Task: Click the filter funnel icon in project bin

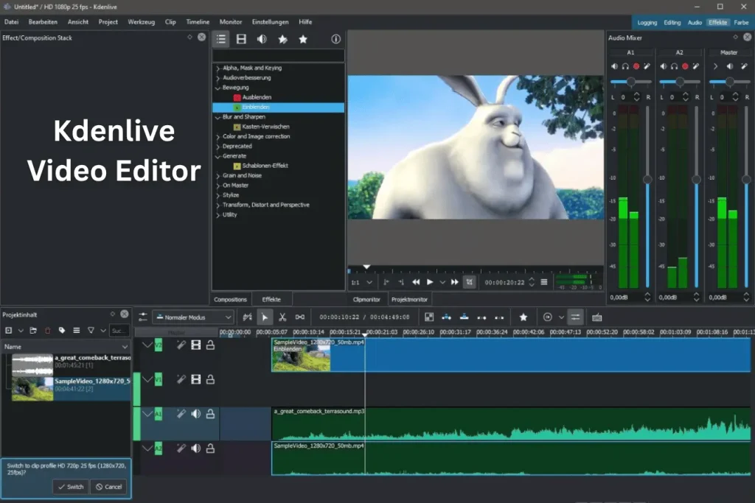Action: 91,331
